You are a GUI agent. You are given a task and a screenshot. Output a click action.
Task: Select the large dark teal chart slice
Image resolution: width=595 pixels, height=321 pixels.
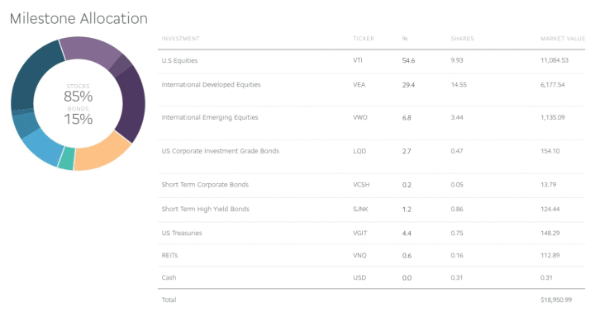pos(32,78)
